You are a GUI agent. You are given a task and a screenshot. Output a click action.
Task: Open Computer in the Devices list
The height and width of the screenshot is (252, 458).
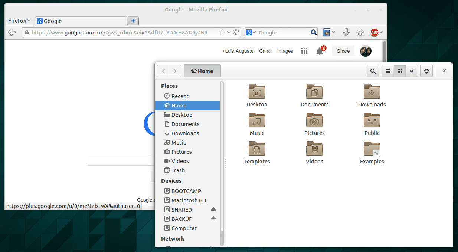[187, 228]
